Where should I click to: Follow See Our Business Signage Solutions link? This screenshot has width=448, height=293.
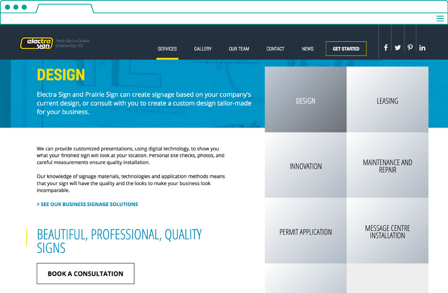click(x=87, y=204)
